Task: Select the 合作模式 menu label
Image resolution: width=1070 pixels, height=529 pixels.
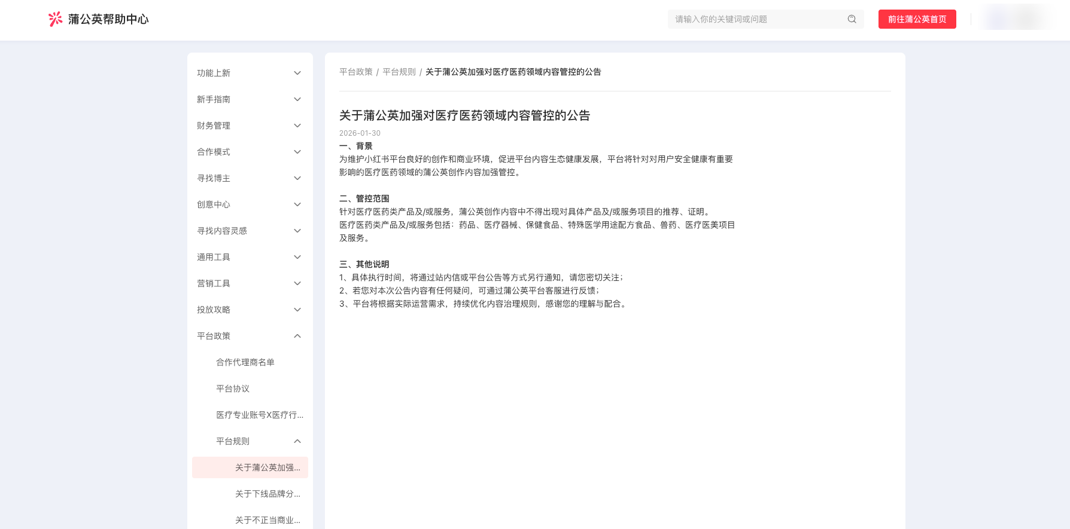Action: coord(214,152)
